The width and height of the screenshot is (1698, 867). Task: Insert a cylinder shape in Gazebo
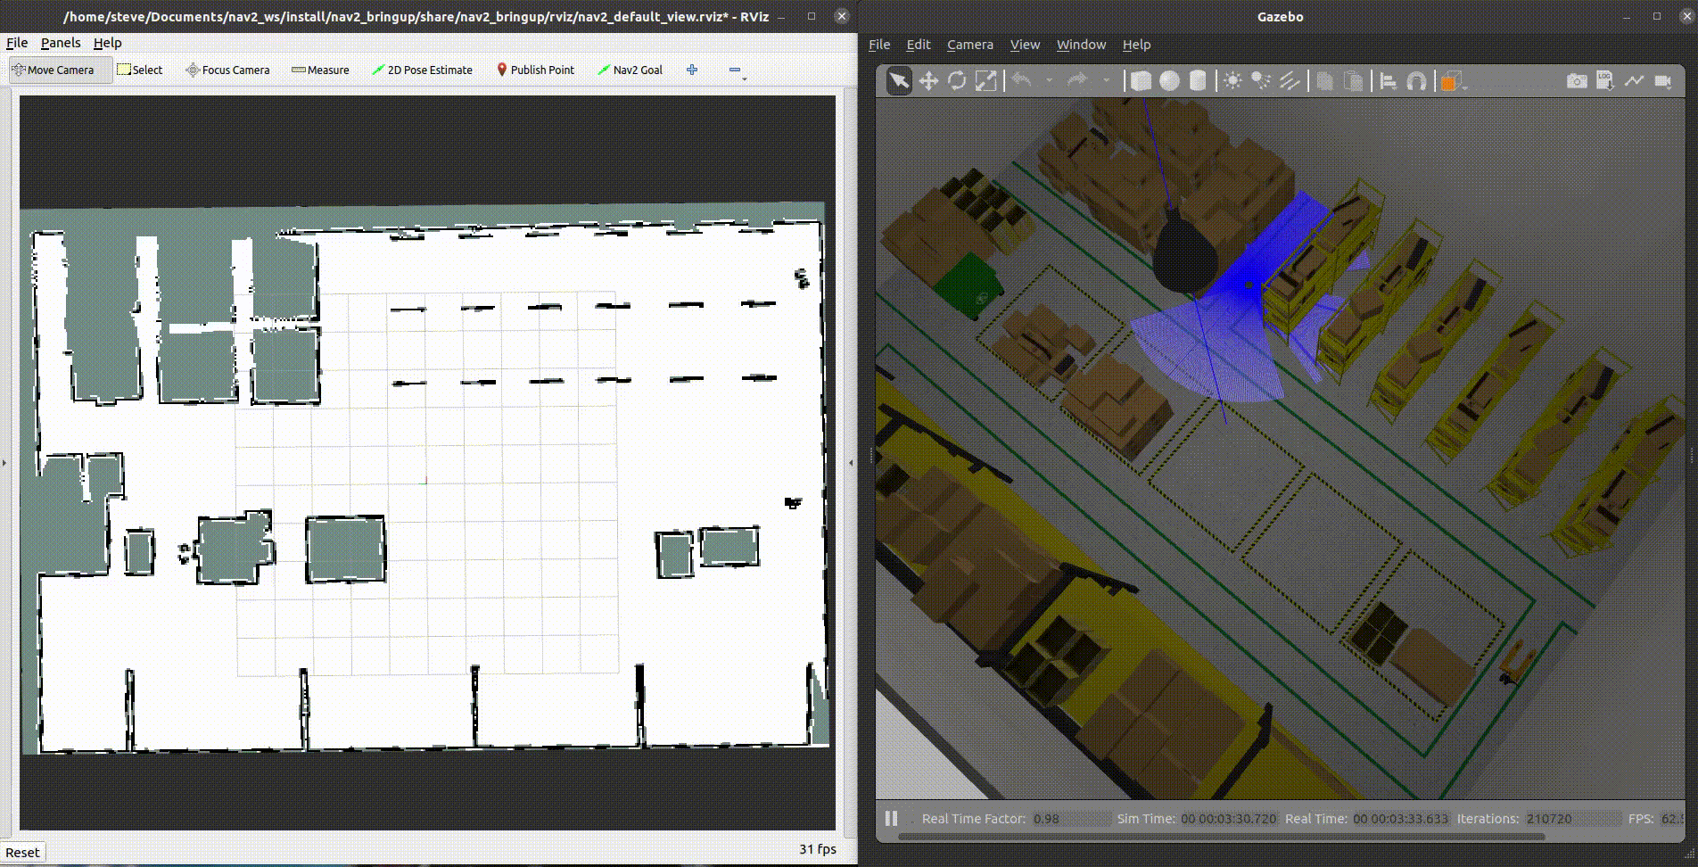click(x=1198, y=81)
